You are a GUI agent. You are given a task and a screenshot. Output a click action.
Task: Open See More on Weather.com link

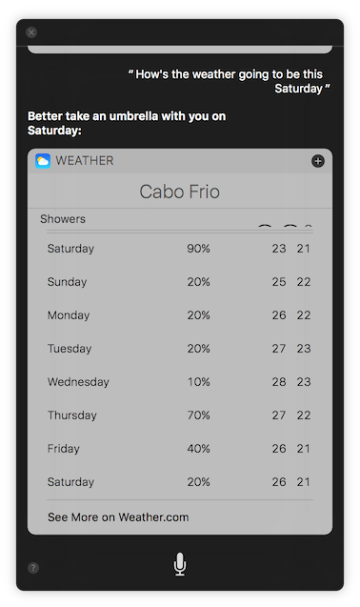(118, 517)
